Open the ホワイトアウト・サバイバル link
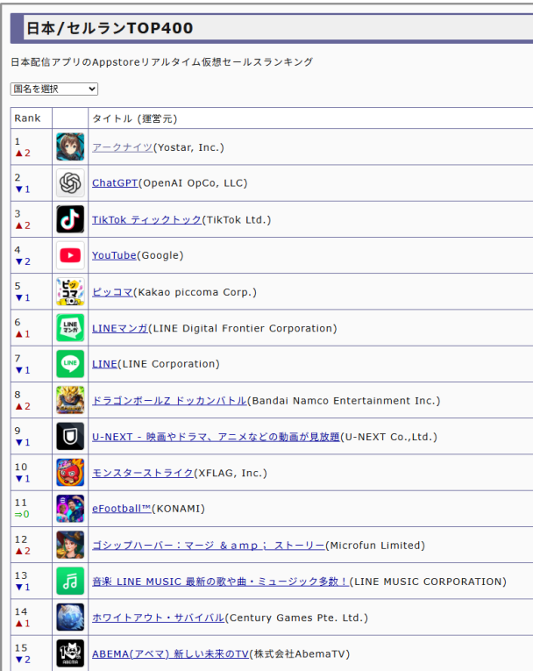Screen dimensions: 533x671 point(158,617)
